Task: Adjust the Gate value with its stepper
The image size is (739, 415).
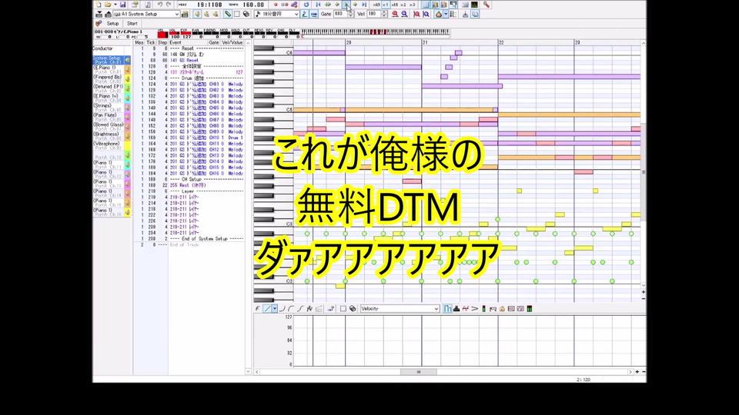Action: click(350, 14)
